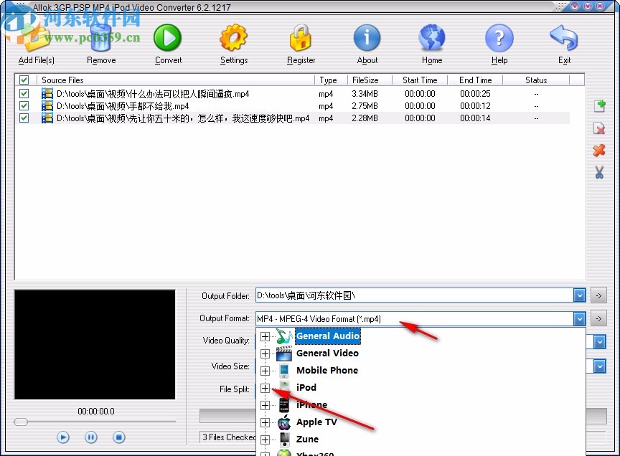Expand the General Video tree item
Viewport: 620px width, 456px height.
(266, 353)
